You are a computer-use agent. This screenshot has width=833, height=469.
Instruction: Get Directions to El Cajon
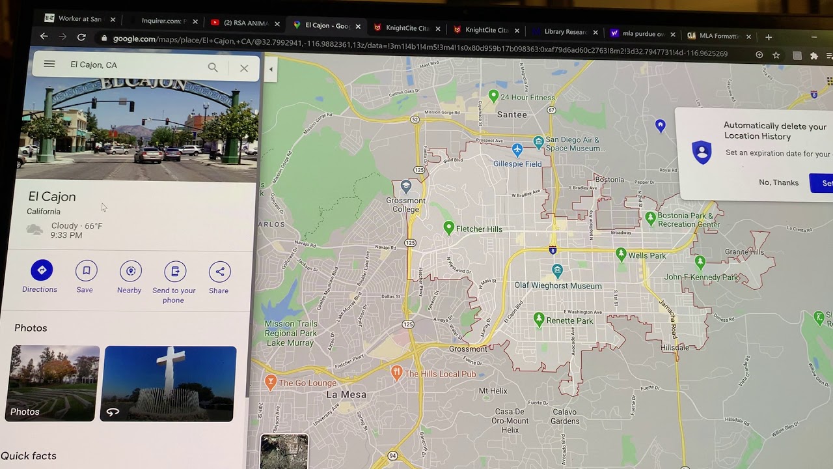click(x=40, y=277)
